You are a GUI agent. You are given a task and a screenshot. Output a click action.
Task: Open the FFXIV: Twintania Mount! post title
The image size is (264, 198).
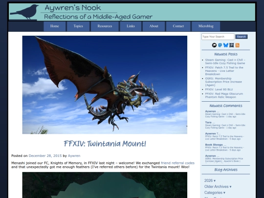click(105, 144)
